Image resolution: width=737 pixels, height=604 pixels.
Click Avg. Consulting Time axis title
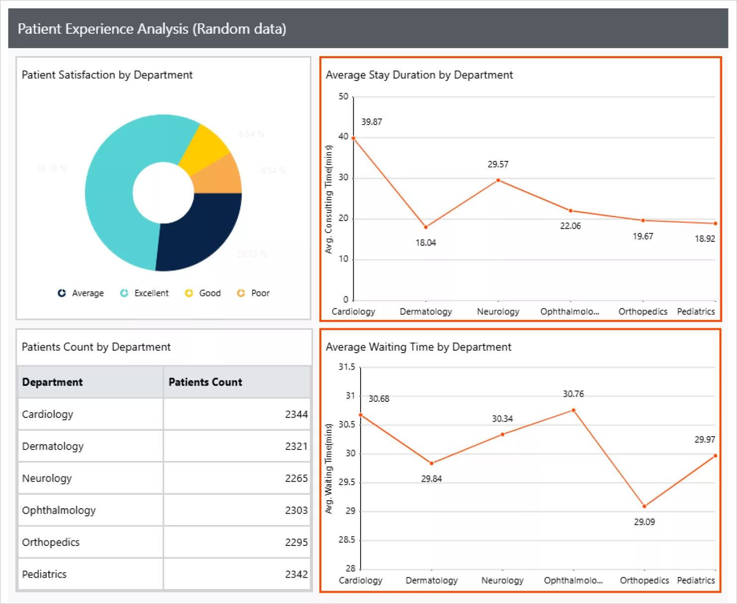coord(328,199)
